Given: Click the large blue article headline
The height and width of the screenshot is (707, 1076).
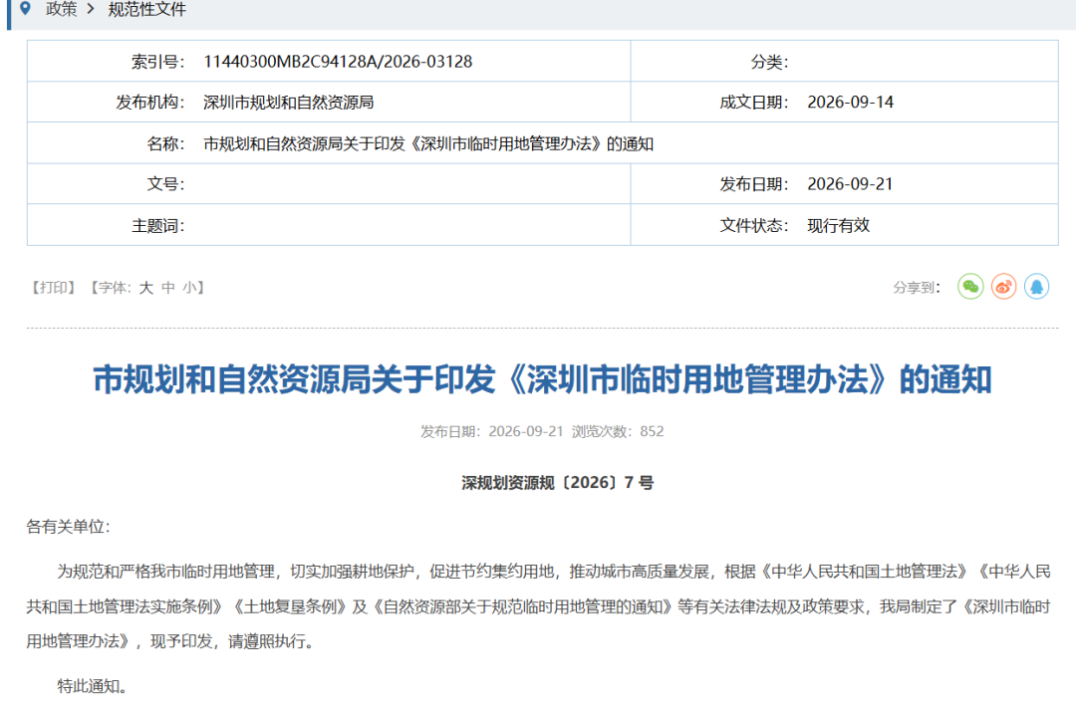Looking at the screenshot, I should pyautogui.click(x=542, y=379).
